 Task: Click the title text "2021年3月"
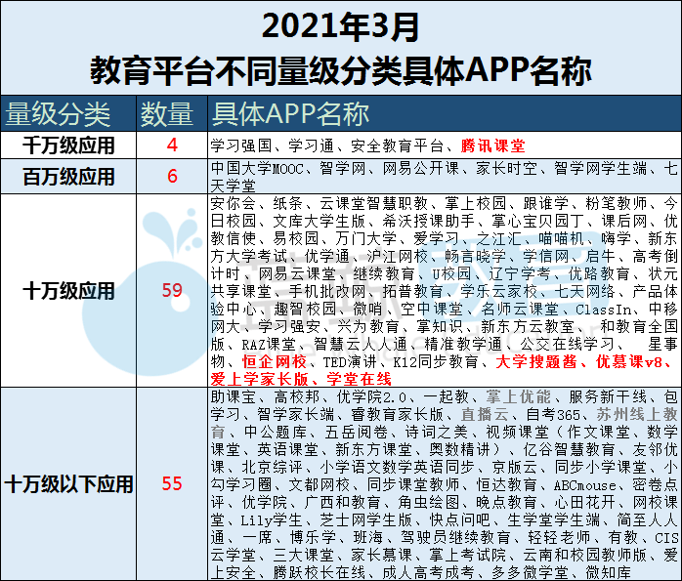click(340, 23)
